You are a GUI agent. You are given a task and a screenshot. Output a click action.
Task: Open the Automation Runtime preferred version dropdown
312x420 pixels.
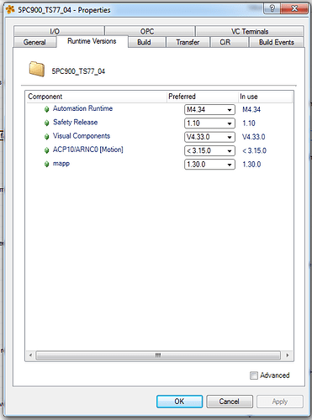point(209,109)
